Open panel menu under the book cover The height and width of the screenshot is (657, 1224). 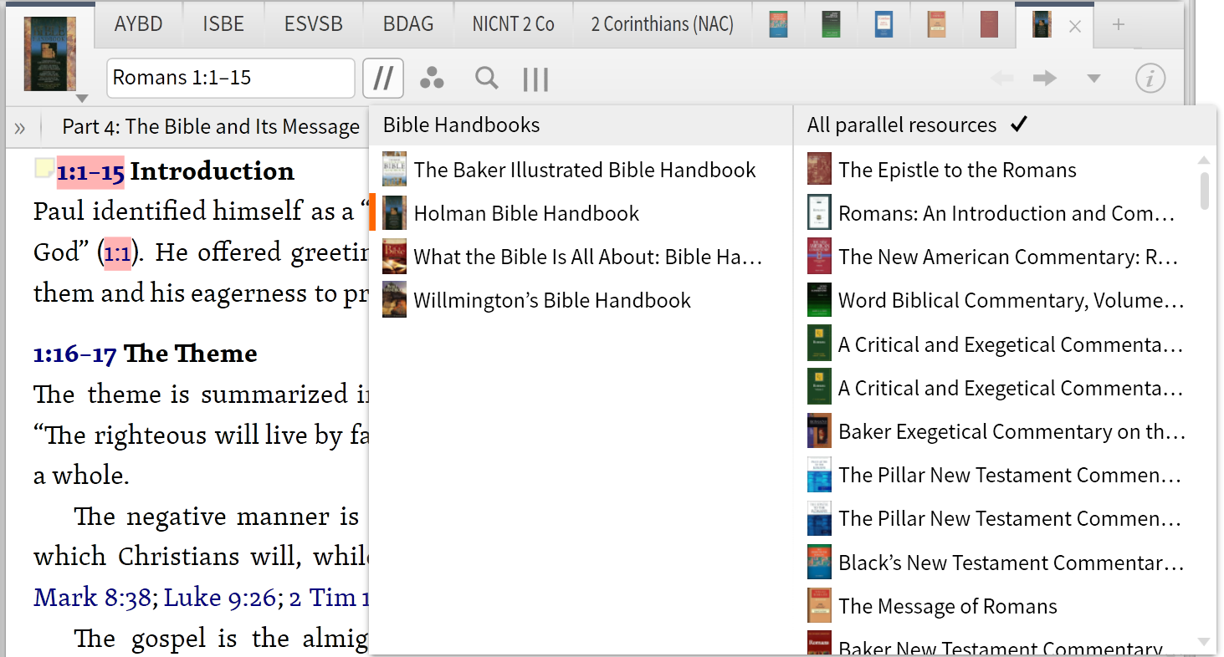coord(81,99)
